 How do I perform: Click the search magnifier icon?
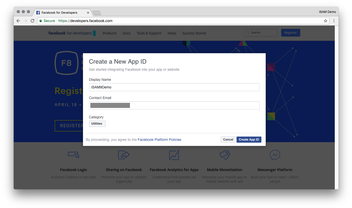248,33
